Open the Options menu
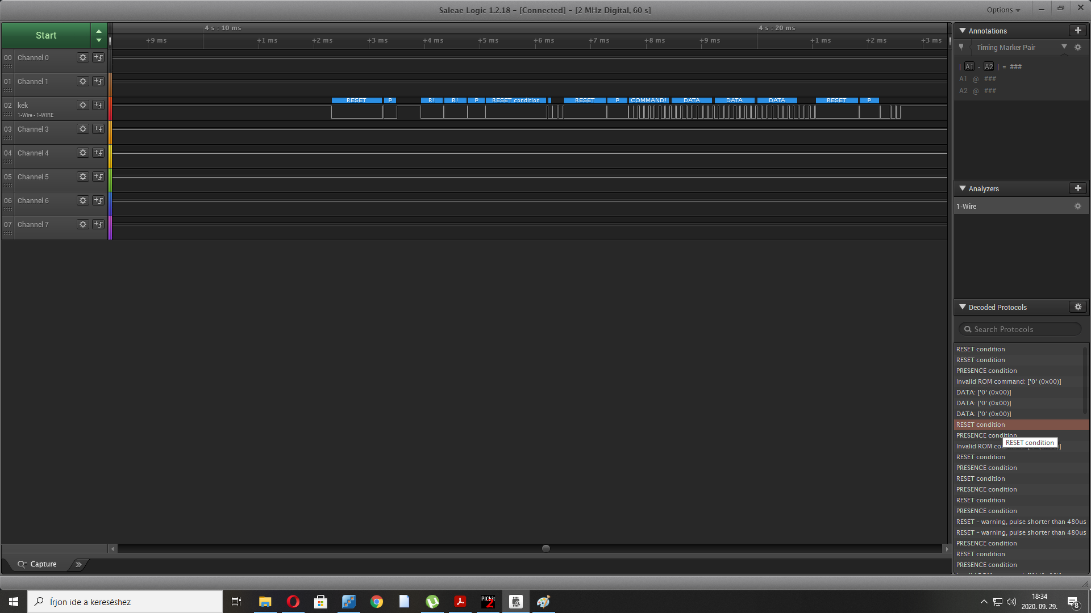1091x613 pixels. pyautogui.click(x=1003, y=10)
